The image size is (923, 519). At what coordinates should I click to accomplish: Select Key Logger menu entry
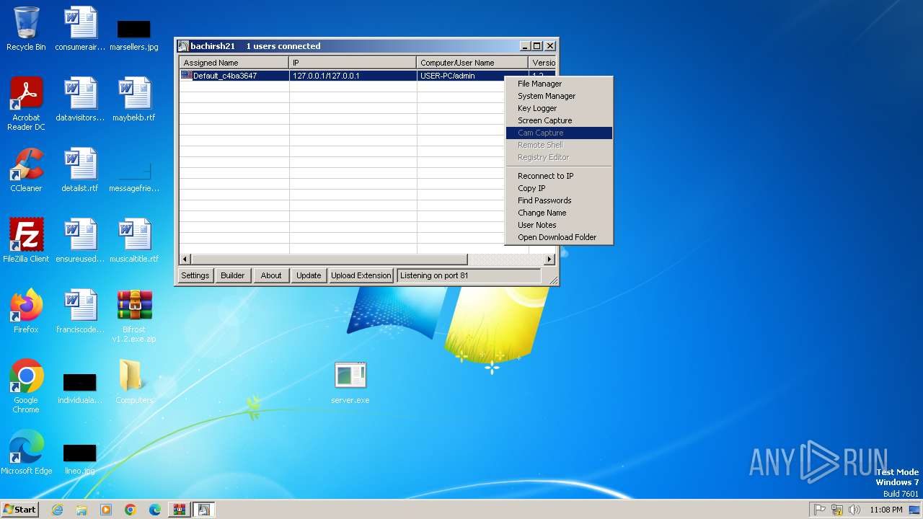click(x=559, y=108)
